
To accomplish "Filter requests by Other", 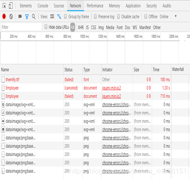I will click(x=157, y=27).
